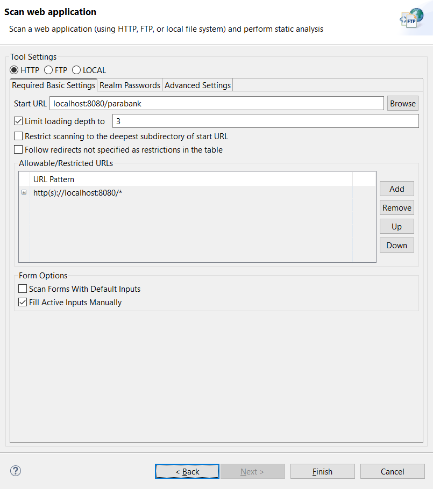Switch to the Realm Passwords tab
Screen dimensions: 433x489
tap(130, 85)
